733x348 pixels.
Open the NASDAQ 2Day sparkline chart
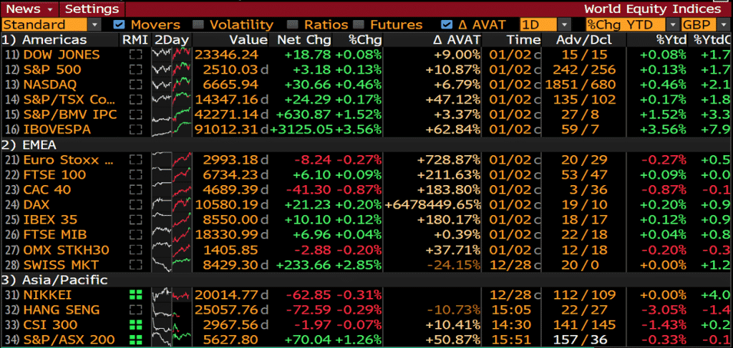pyautogui.click(x=172, y=84)
